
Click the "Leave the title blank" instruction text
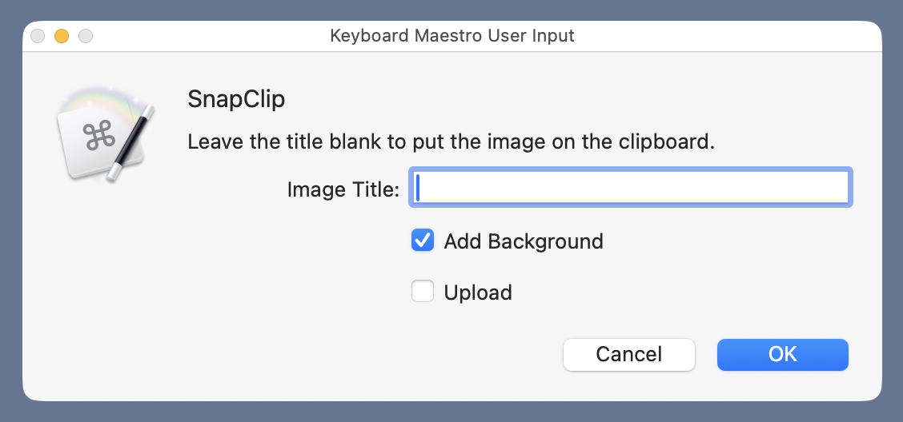tap(450, 143)
